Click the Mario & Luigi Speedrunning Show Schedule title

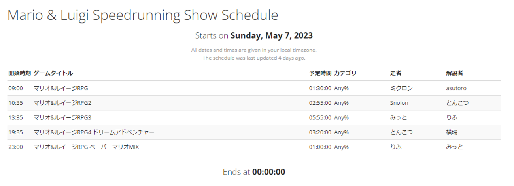(x=143, y=15)
